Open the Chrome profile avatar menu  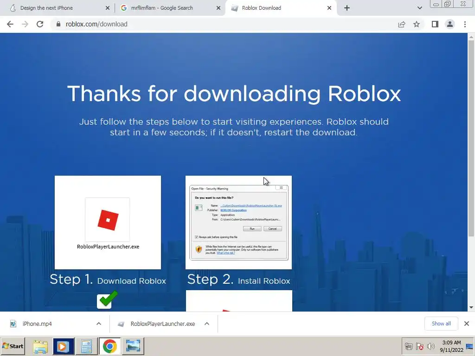(x=450, y=24)
